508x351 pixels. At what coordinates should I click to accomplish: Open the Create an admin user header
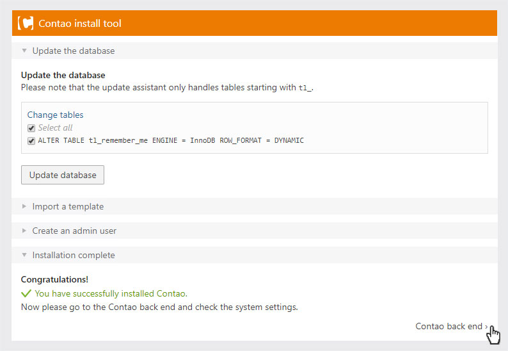coord(255,231)
